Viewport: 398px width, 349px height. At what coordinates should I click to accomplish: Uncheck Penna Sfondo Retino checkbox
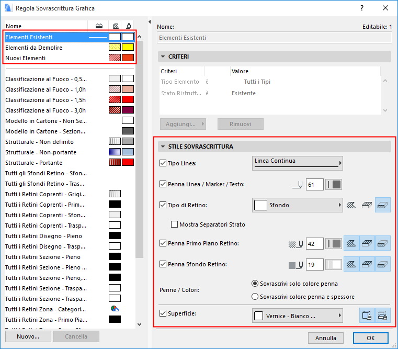163,264
